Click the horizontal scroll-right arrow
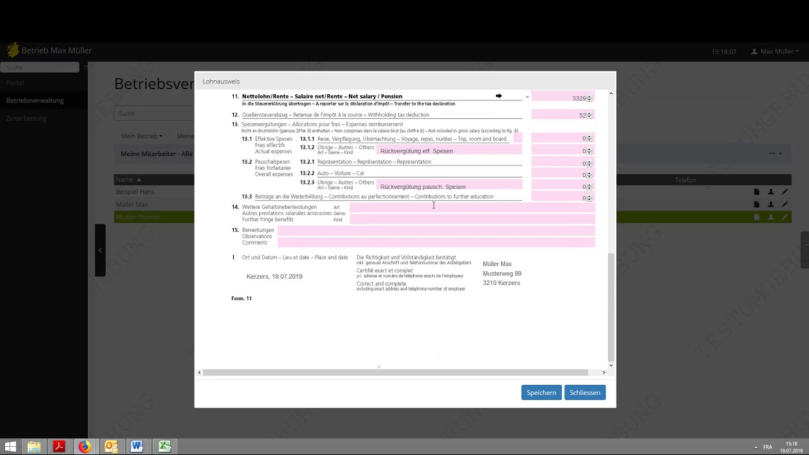Screen dimensions: 809x455 pyautogui.click(x=604, y=372)
